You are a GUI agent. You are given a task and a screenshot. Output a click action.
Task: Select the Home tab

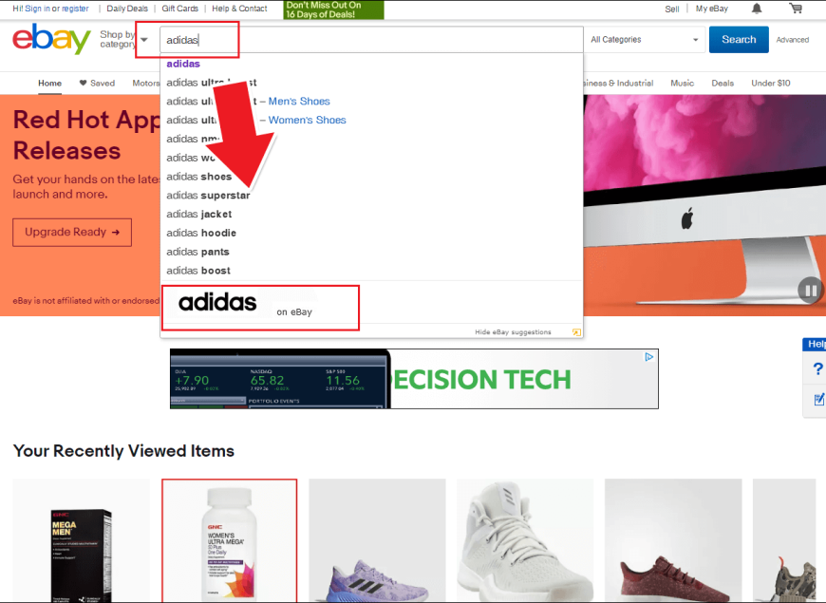[x=49, y=84]
